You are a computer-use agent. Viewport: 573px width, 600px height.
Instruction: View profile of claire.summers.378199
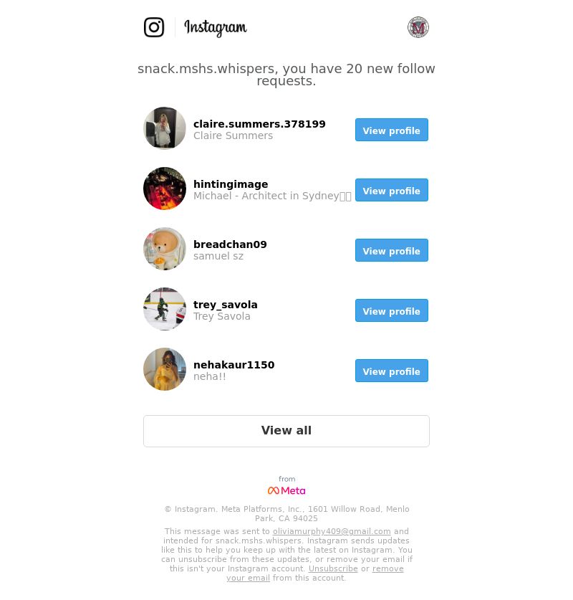click(x=391, y=130)
